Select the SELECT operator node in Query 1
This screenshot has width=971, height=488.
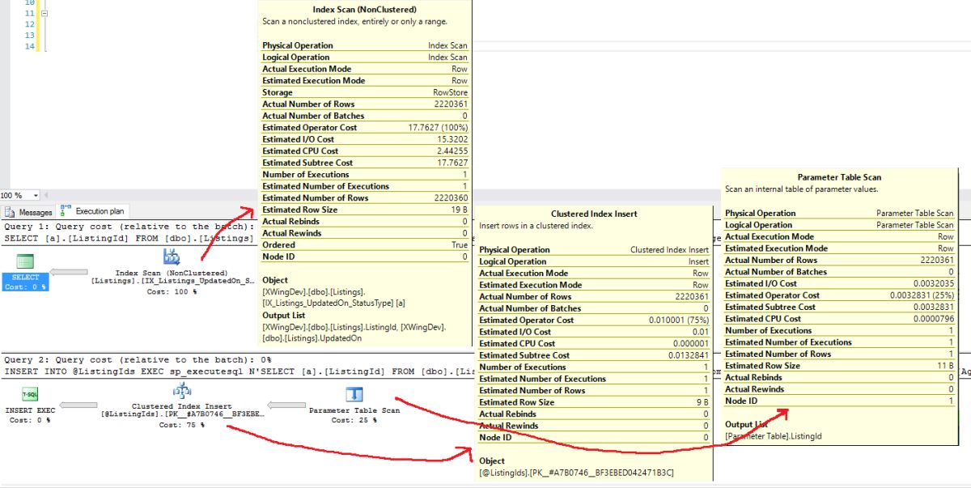click(25, 270)
